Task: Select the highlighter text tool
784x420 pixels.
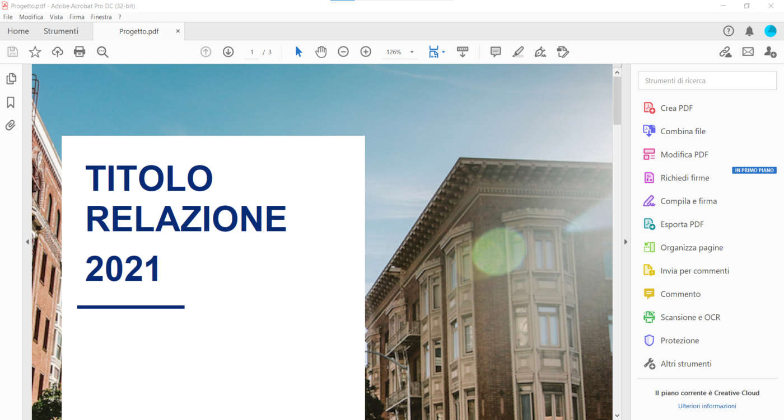Action: (518, 52)
